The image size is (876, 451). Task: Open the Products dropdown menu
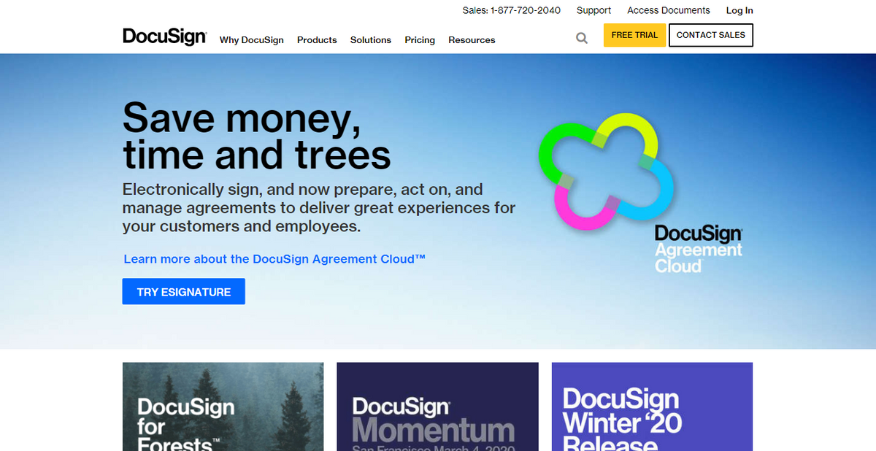(317, 40)
